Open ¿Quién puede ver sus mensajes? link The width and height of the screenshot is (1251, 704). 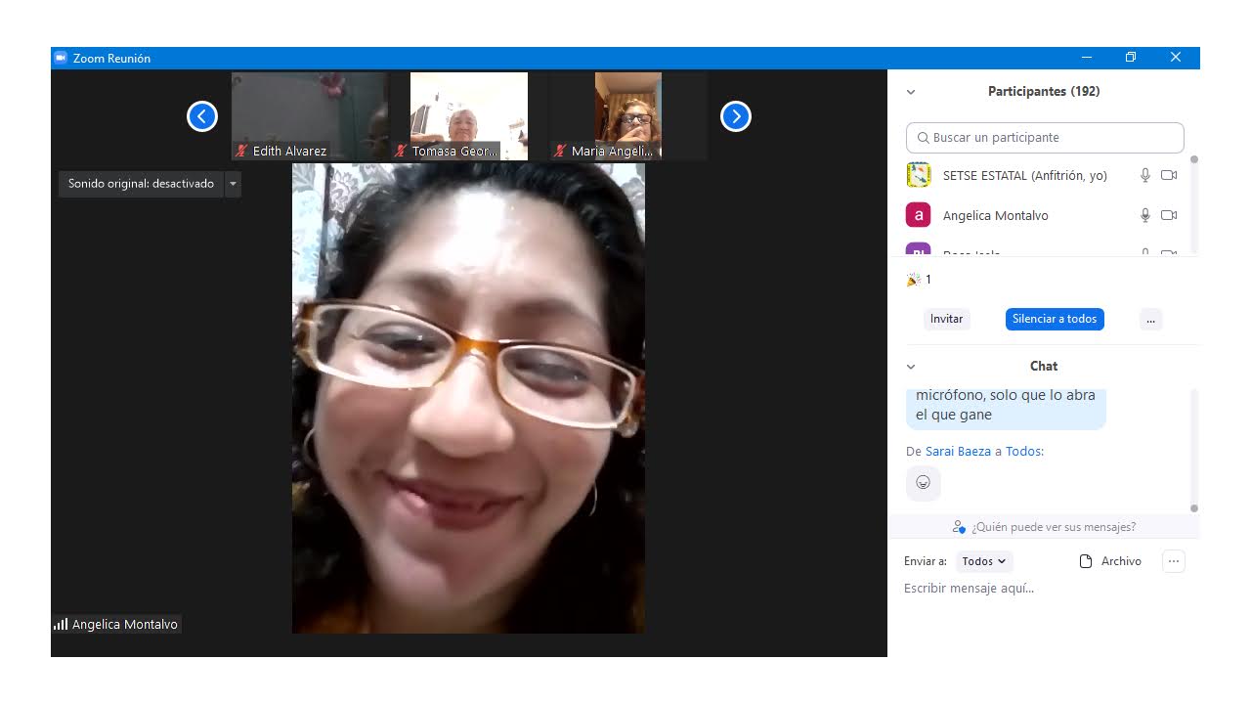click(1054, 527)
